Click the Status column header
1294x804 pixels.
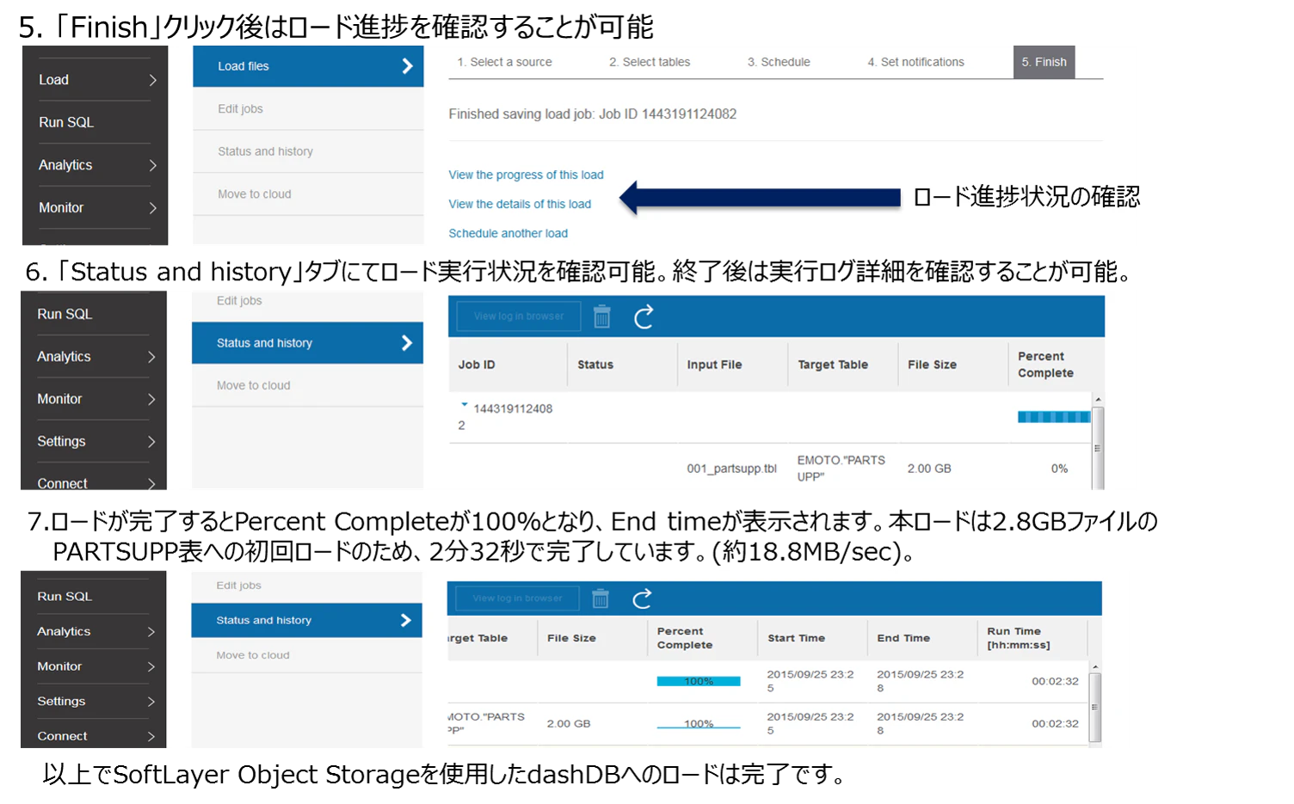(x=623, y=365)
